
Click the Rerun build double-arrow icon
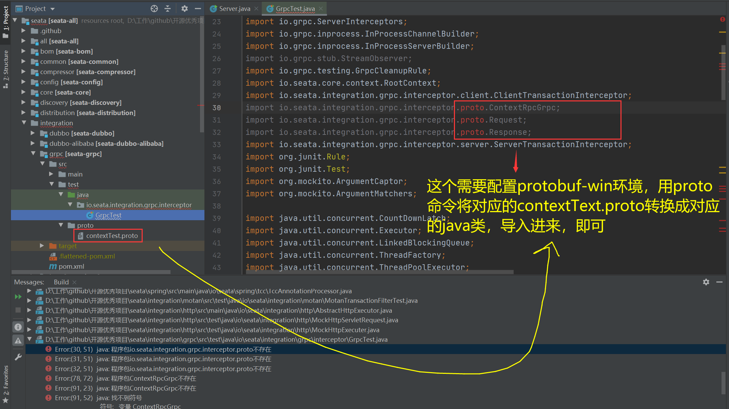coord(18,297)
